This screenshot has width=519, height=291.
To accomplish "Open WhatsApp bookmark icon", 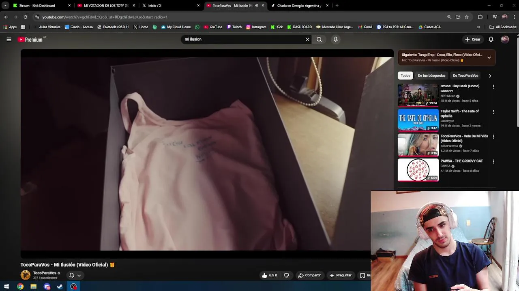I will 197,27.
